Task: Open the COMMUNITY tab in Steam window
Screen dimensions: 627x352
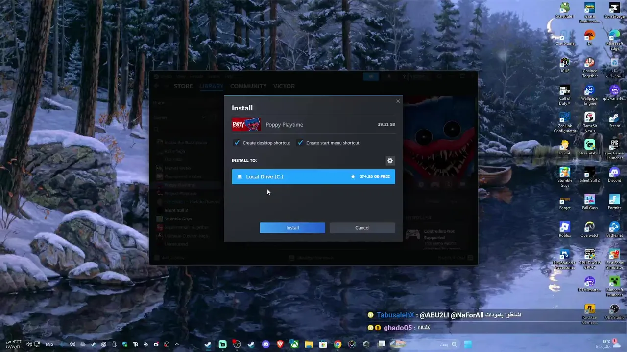Action: pos(248,86)
